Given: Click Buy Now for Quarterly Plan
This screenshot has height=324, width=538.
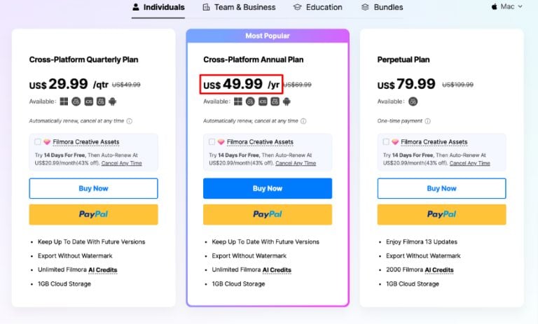Looking at the screenshot, I should pos(93,188).
